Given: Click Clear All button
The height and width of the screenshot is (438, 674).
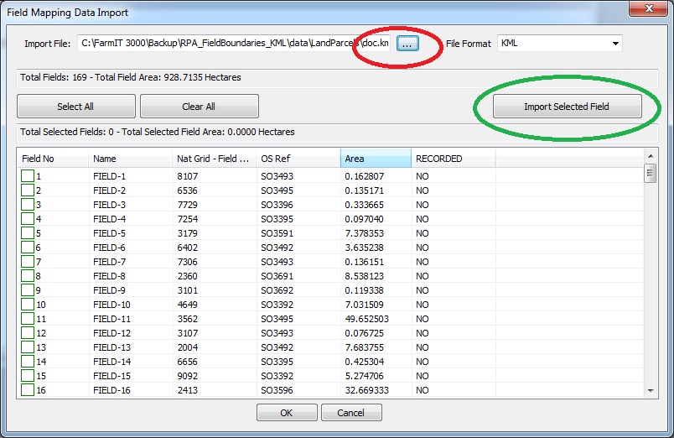Looking at the screenshot, I should (x=199, y=107).
